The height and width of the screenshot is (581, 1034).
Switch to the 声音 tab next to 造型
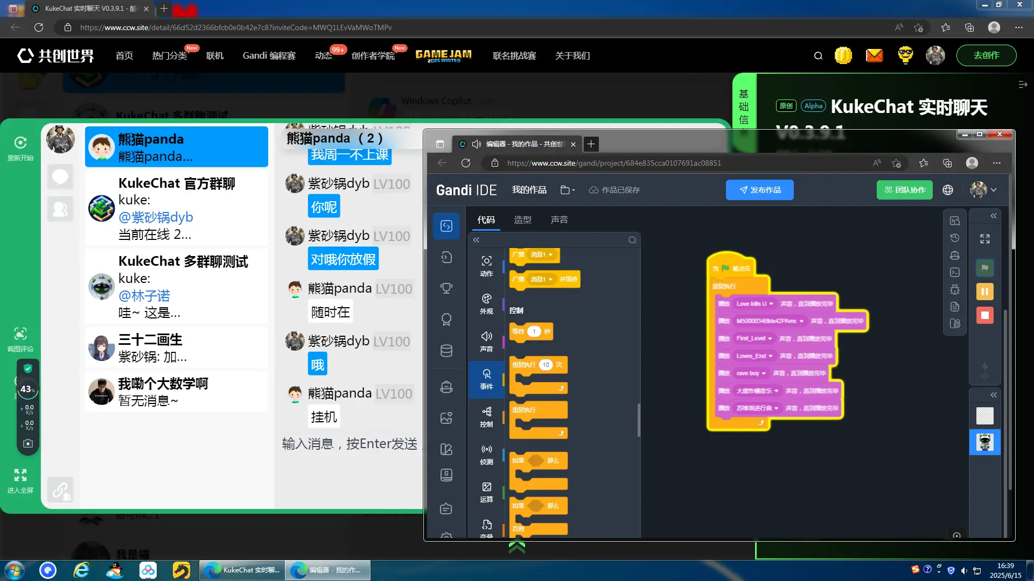(x=559, y=219)
